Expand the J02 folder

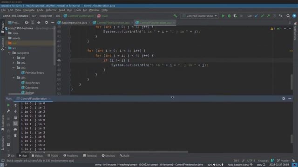tap(14, 63)
